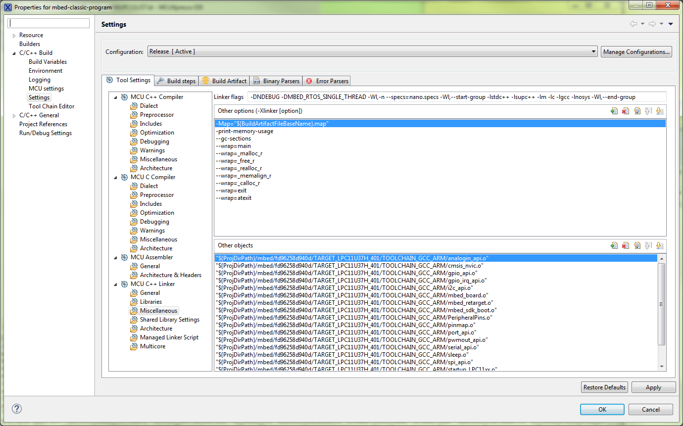Click the Apply button
This screenshot has width=683, height=426.
pyautogui.click(x=653, y=387)
